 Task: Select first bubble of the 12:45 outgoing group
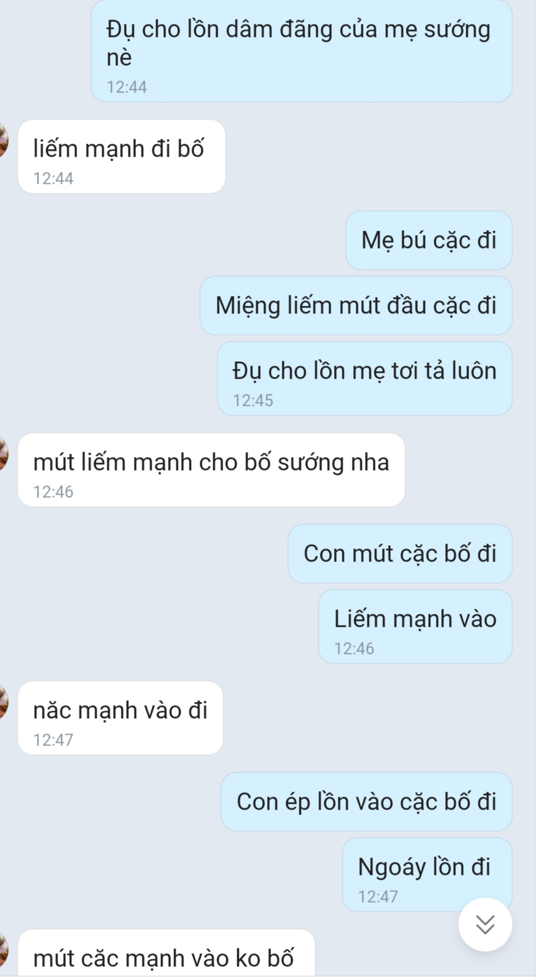(429, 241)
